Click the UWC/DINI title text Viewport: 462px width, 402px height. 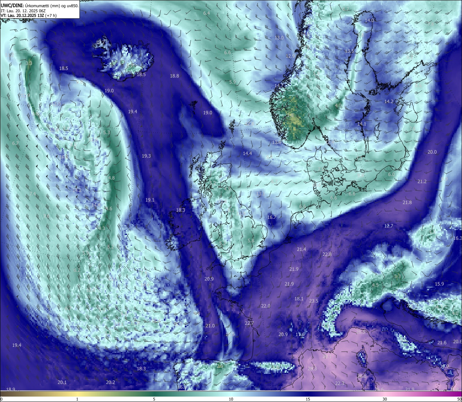(x=12, y=6)
